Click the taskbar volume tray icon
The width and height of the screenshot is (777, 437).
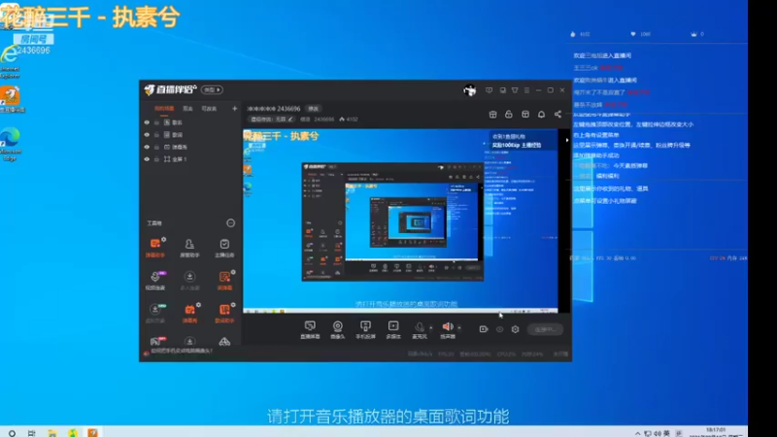pos(658,433)
